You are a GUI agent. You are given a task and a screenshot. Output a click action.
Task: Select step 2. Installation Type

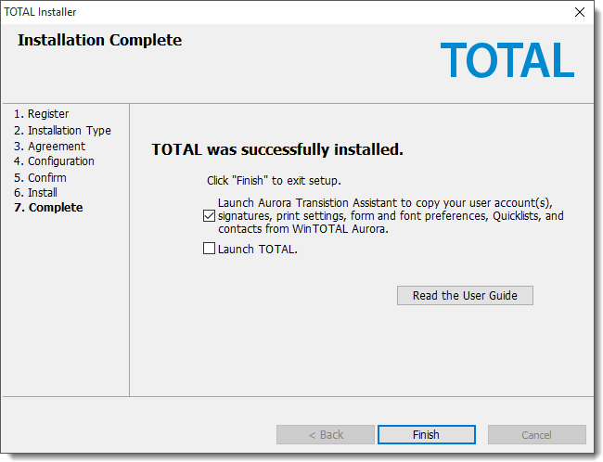[x=62, y=131]
